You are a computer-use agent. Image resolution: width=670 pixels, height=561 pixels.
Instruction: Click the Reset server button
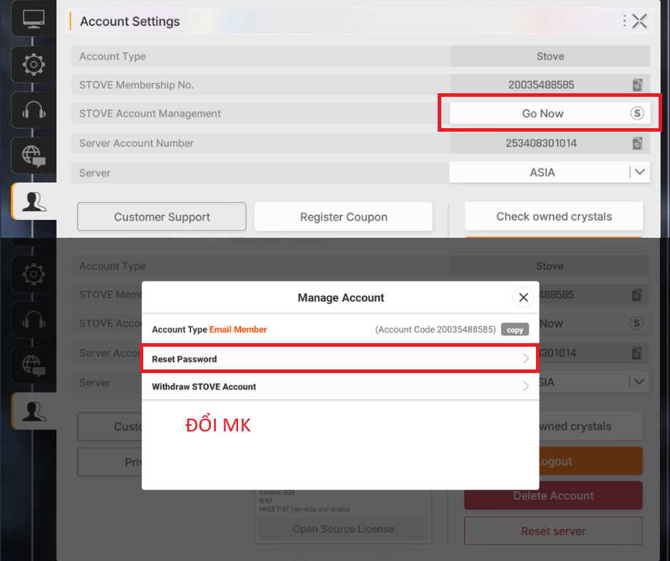coord(553,531)
